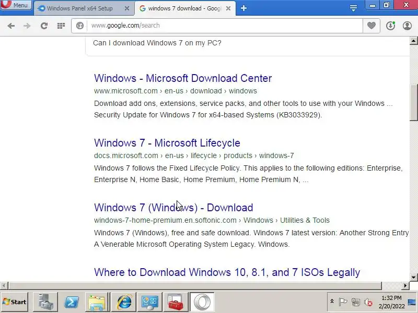418x313 pixels.
Task: Show hidden system tray icons
Action: tap(332, 302)
